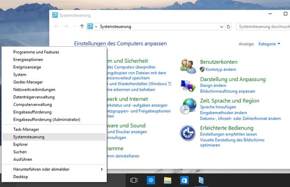Click the Design ändern link
The height and width of the screenshot is (187, 290).
pos(213,85)
